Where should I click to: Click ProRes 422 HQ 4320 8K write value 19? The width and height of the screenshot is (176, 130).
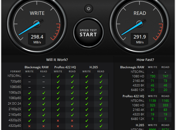click(152, 114)
